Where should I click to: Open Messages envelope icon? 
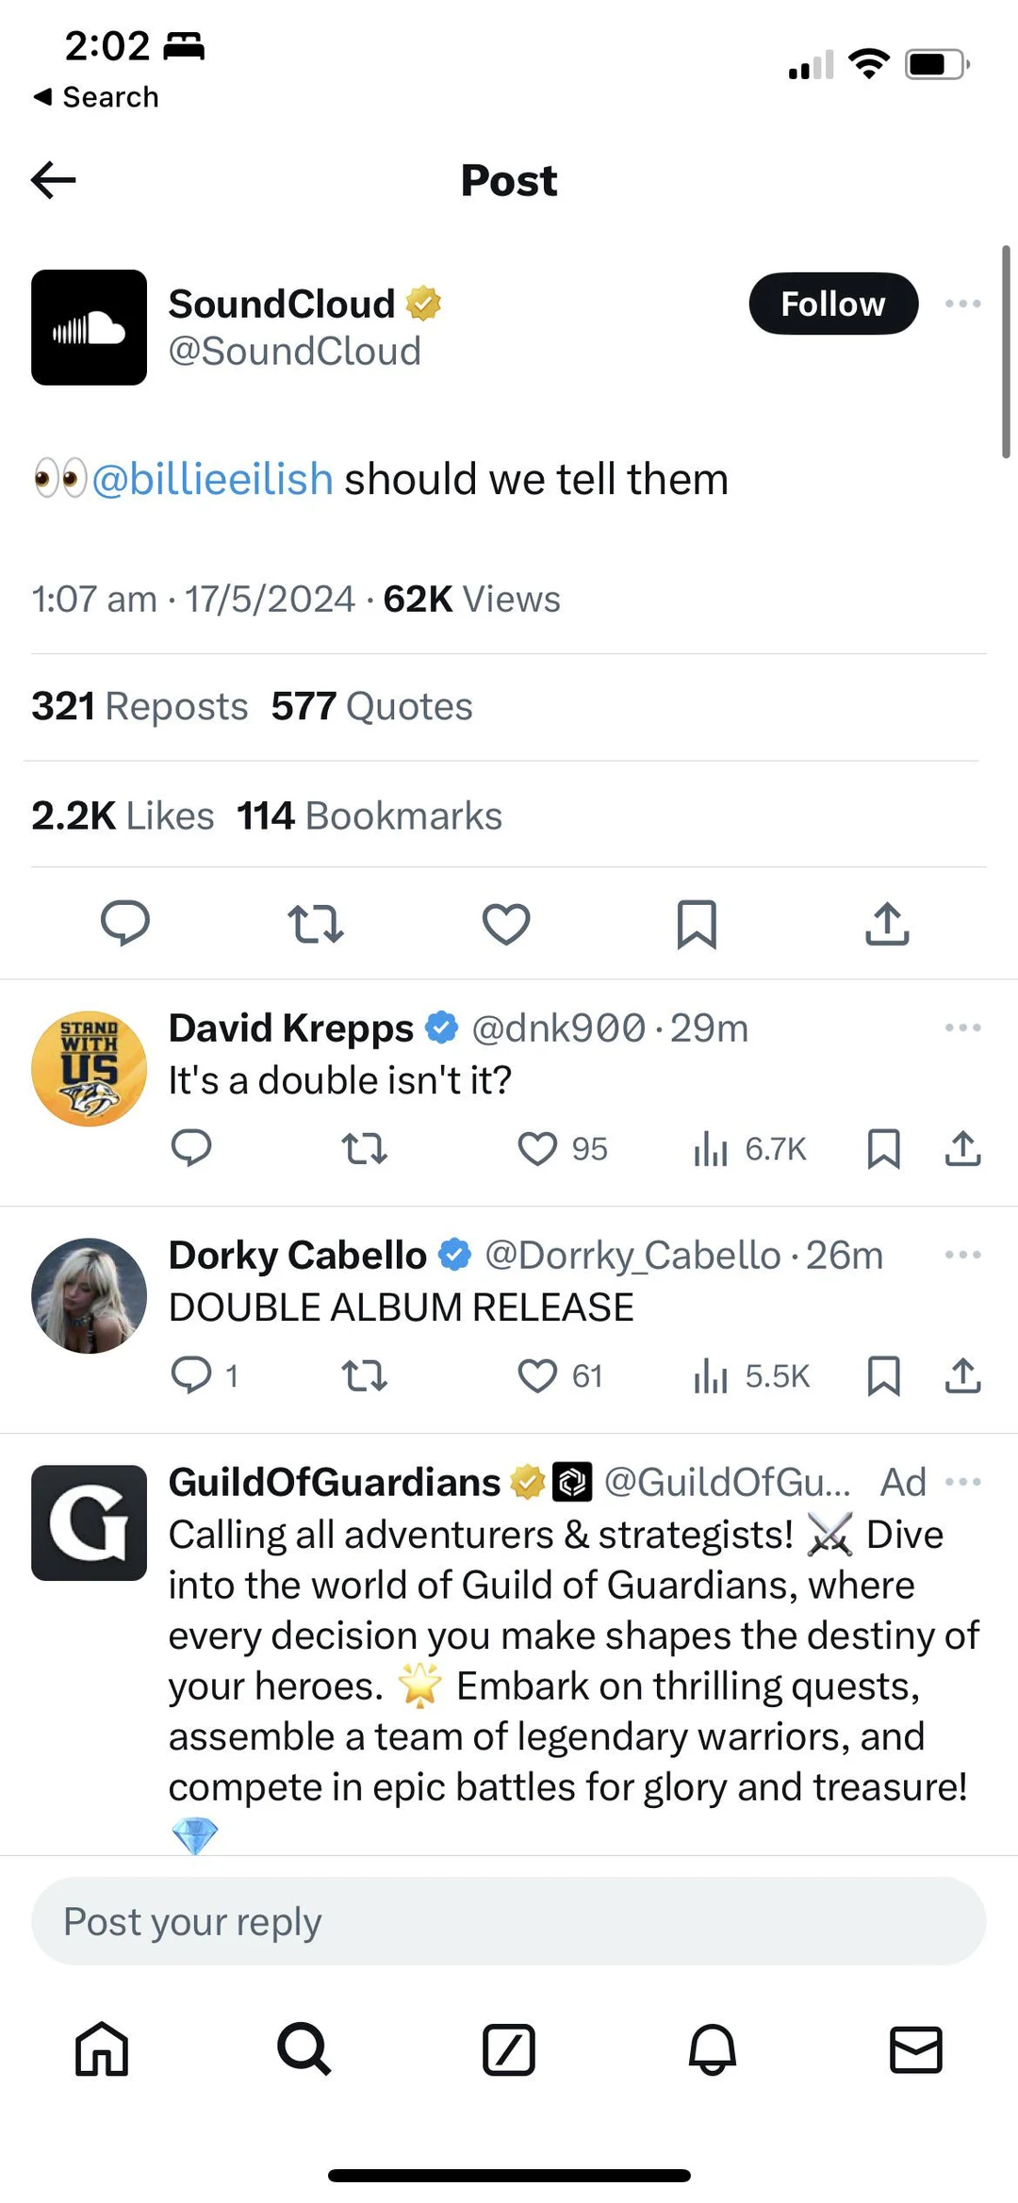click(916, 2049)
